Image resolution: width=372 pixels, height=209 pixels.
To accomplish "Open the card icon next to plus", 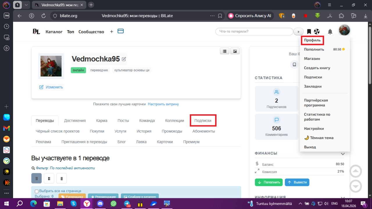I will tap(121, 31).
